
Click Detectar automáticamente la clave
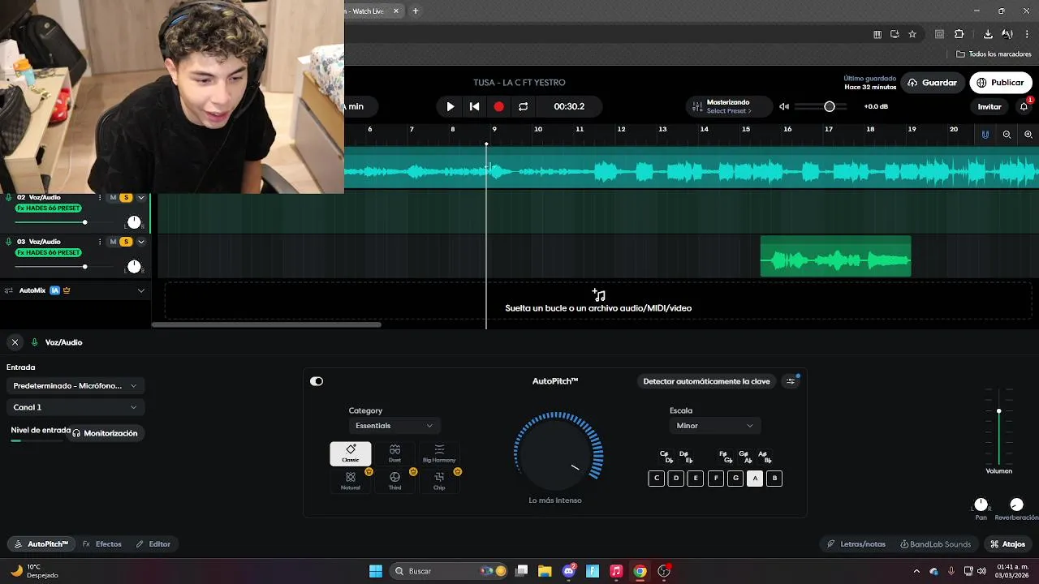[x=706, y=381]
